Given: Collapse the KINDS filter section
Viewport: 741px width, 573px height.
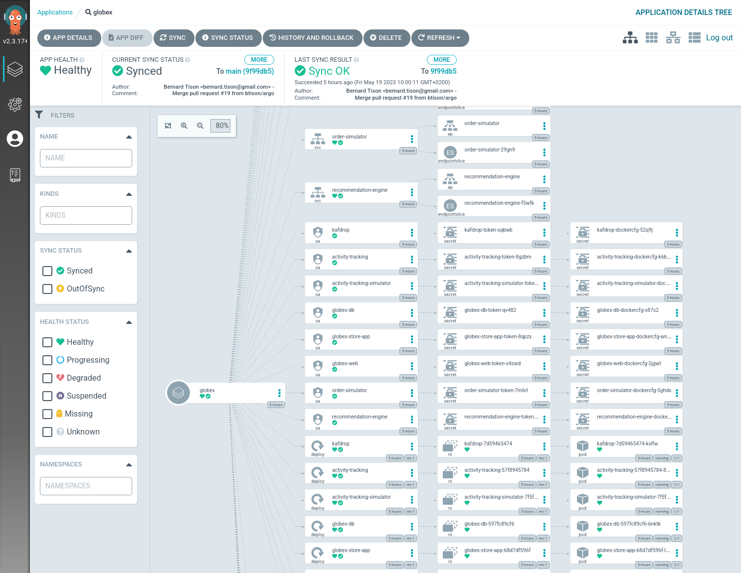Looking at the screenshot, I should 129,194.
